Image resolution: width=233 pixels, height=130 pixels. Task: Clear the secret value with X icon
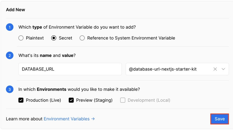(215, 69)
